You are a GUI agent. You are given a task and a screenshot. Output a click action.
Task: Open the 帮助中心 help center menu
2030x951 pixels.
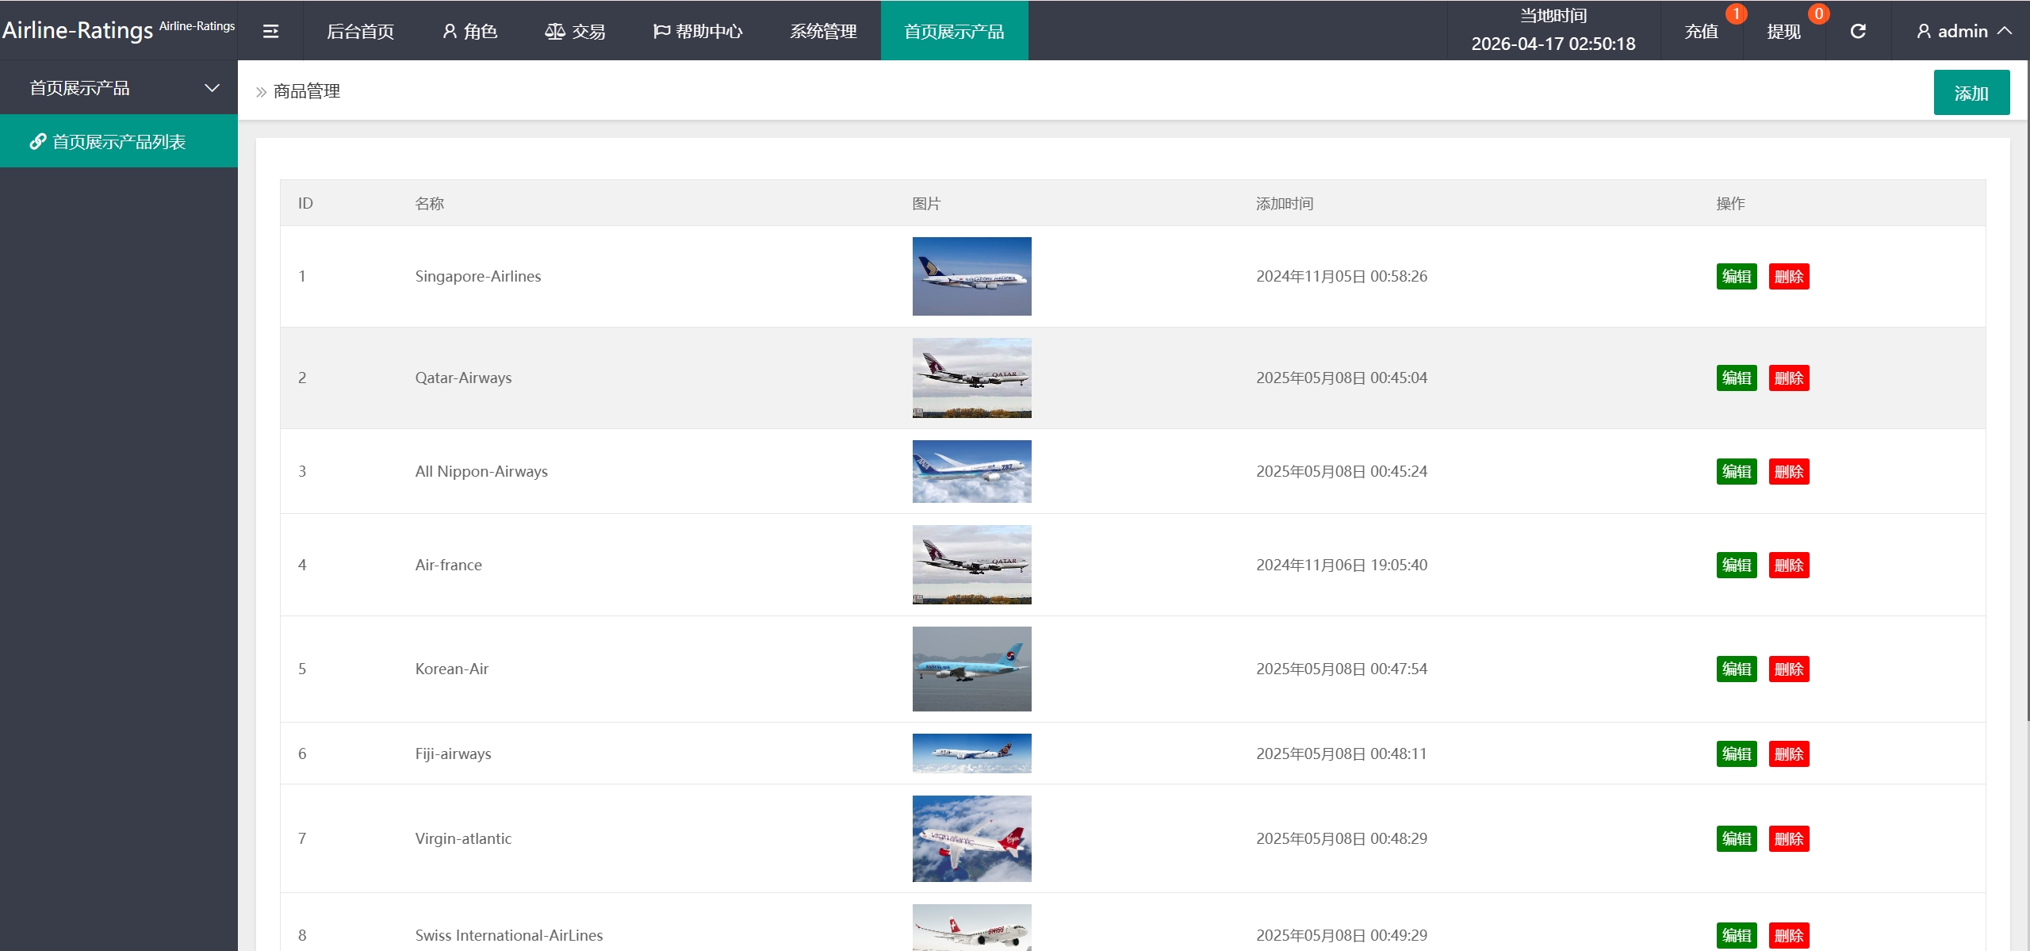[x=698, y=31]
